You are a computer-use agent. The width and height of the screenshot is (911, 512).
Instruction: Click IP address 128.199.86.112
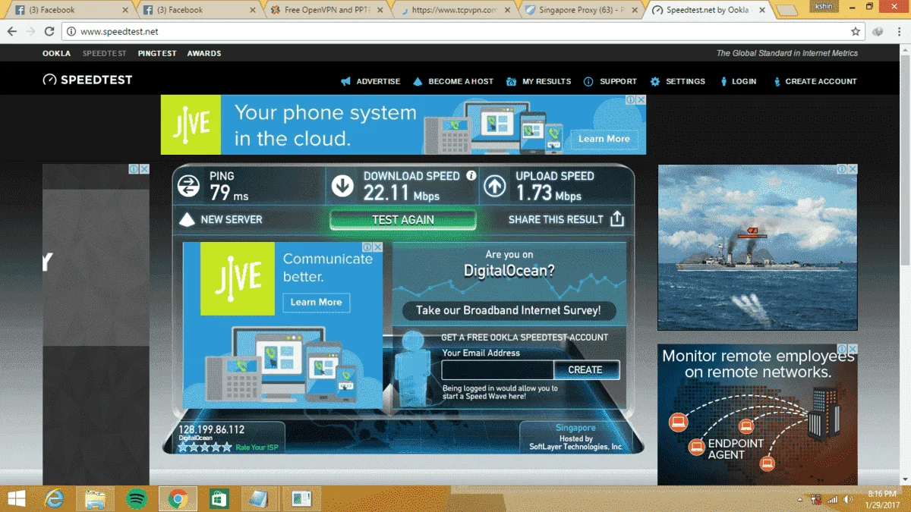point(212,429)
